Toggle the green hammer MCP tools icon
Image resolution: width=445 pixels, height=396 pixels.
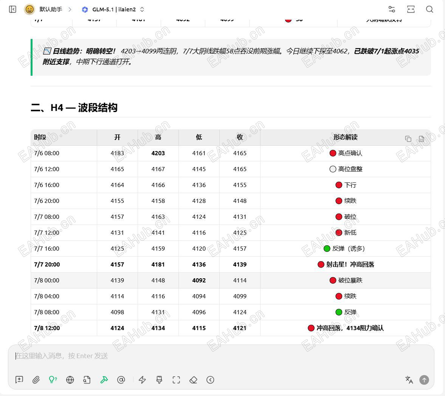(104, 380)
